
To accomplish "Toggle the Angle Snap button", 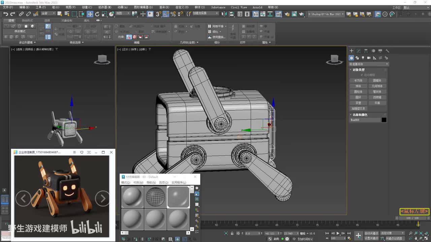I will (x=166, y=14).
